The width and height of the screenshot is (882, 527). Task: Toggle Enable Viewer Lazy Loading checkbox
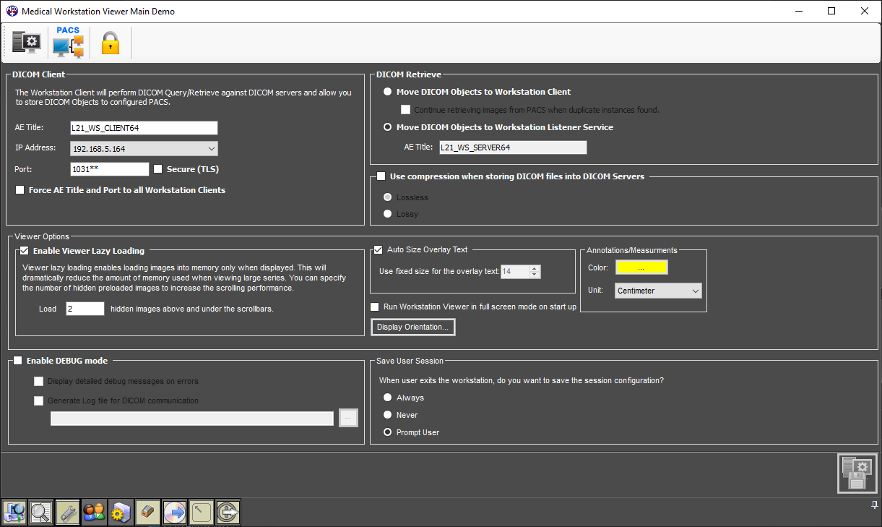coord(25,251)
